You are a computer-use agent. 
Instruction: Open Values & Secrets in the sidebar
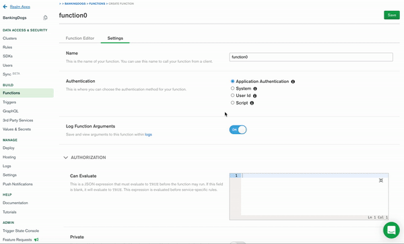point(17,129)
